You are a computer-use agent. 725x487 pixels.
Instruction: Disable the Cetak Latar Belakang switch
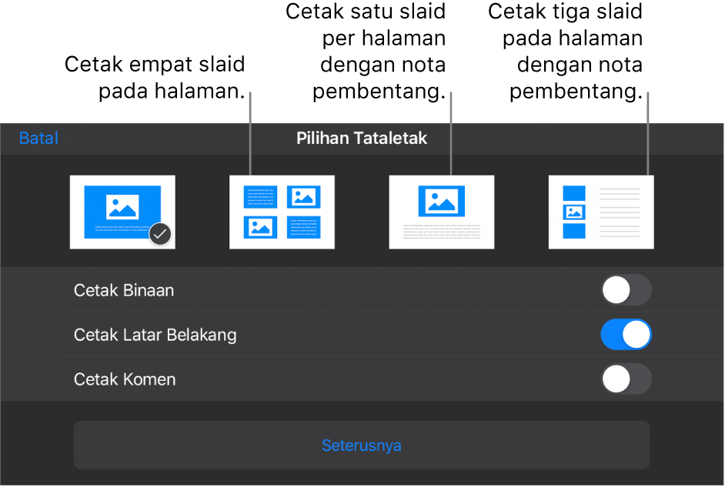click(x=626, y=335)
